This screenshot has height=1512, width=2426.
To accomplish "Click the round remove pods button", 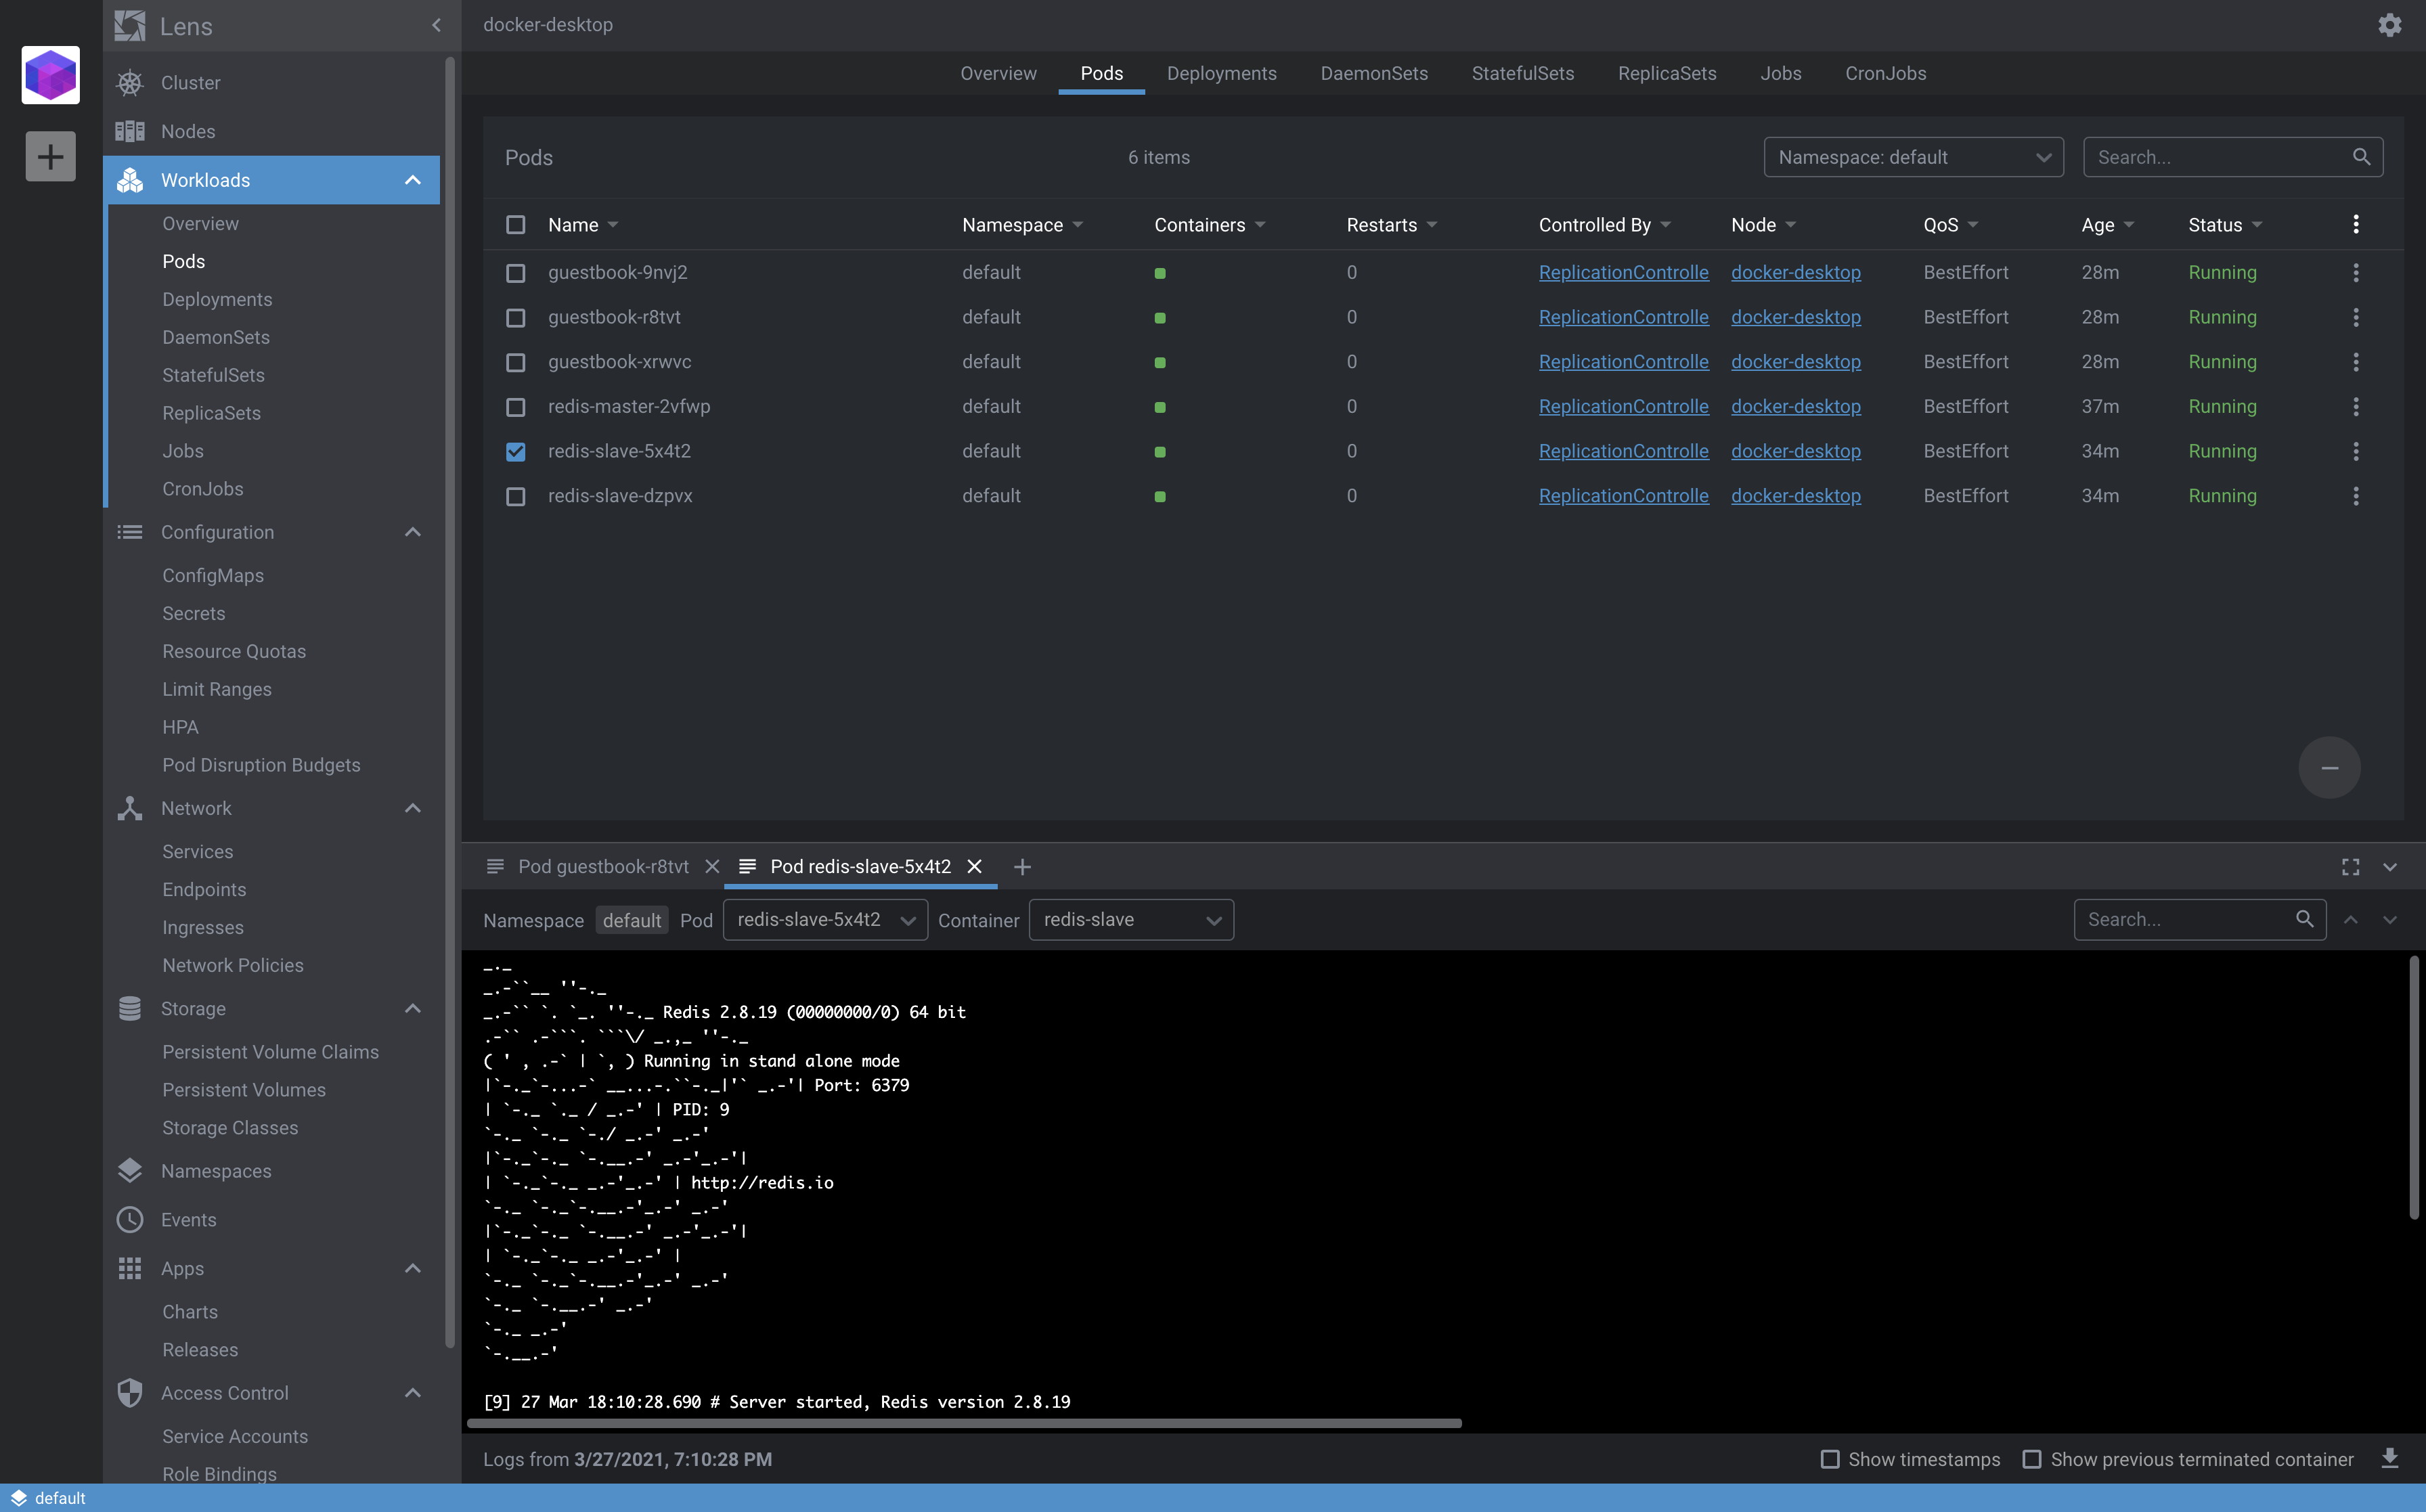I will [2329, 768].
